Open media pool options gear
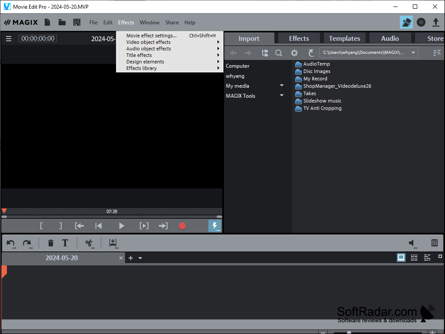Viewport: 445px width, 334px height. pos(294,53)
